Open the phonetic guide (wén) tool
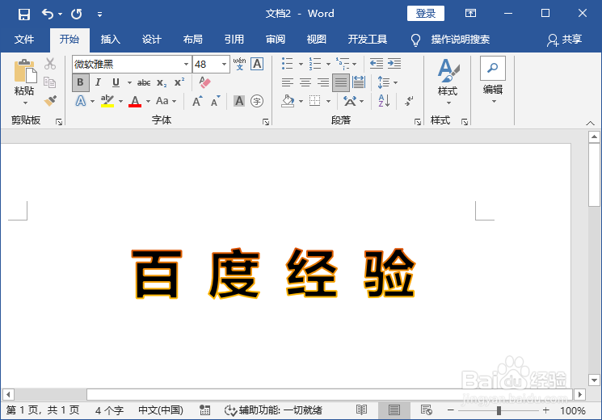Screen dimensions: 602x420 239,64
